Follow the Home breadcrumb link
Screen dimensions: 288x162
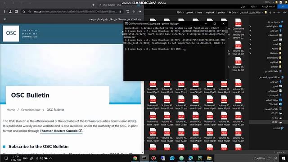tap(11, 110)
